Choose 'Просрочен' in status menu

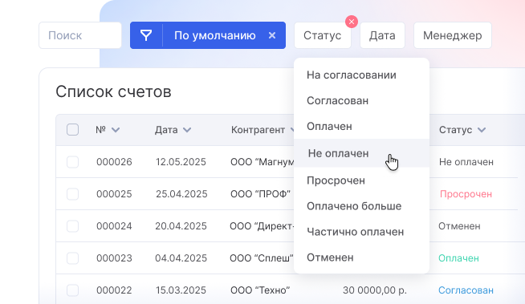click(x=361, y=180)
